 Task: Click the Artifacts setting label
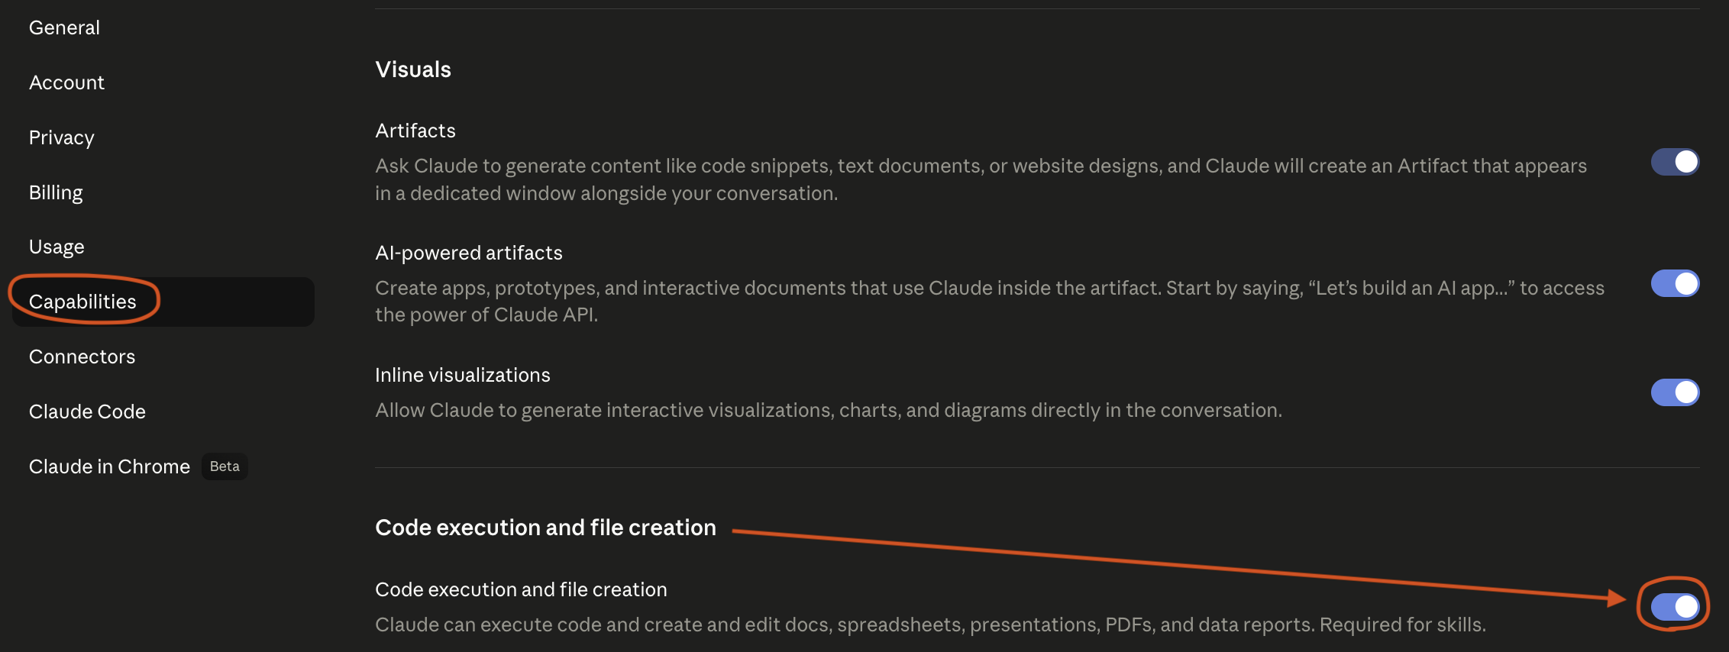[415, 131]
